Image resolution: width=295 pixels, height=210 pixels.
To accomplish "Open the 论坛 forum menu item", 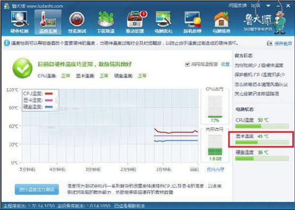I will pyautogui.click(x=255, y=6).
